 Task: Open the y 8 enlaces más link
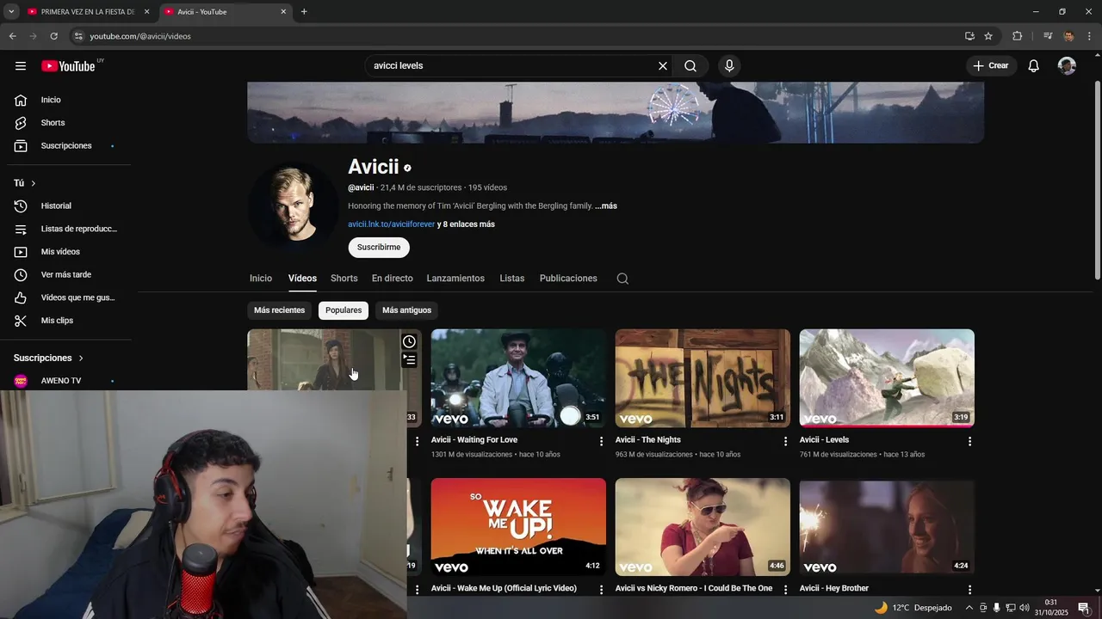tap(466, 224)
